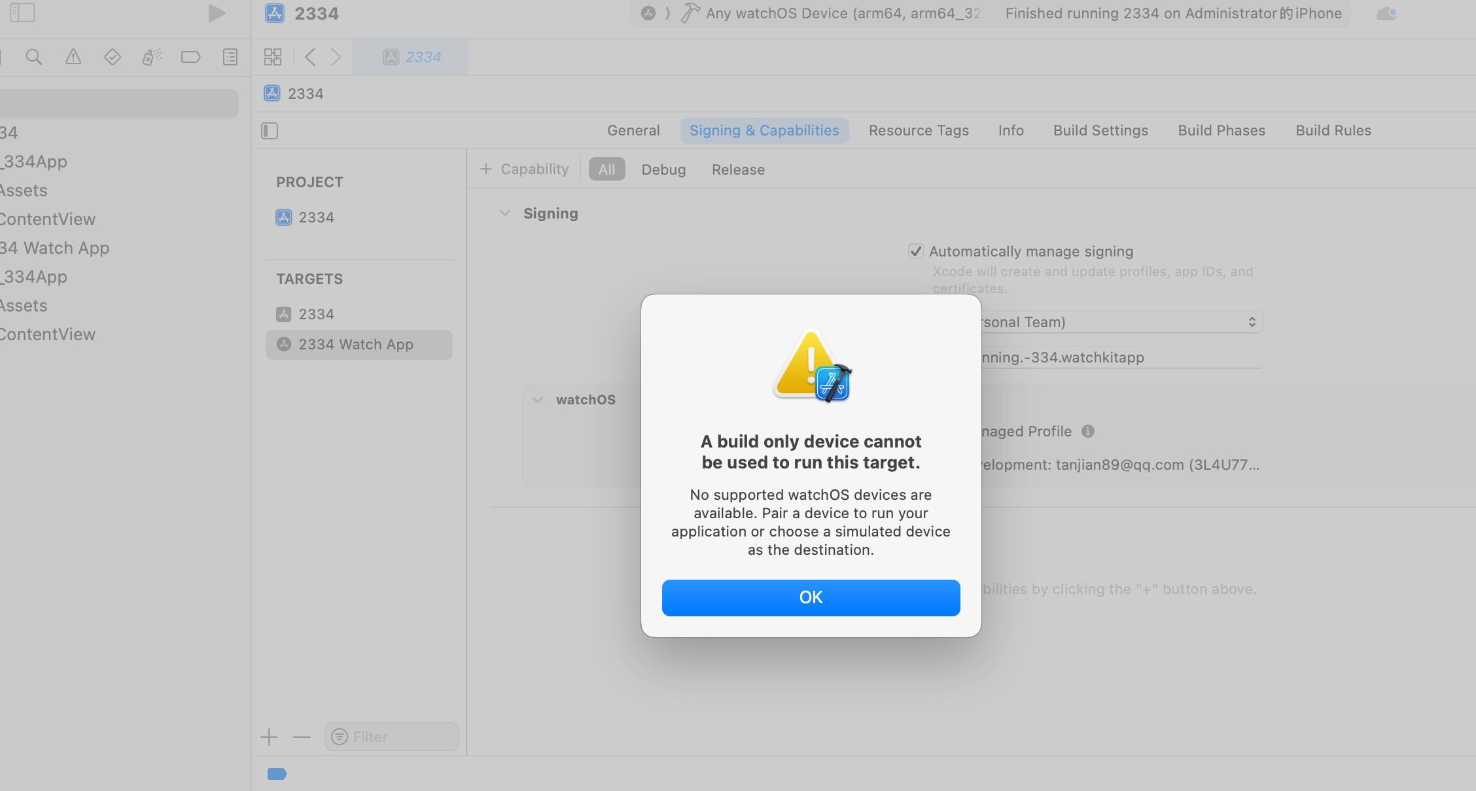Viewport: 1476px width, 791px height.
Task: Select Assets below 34 Watch App
Action: [24, 306]
